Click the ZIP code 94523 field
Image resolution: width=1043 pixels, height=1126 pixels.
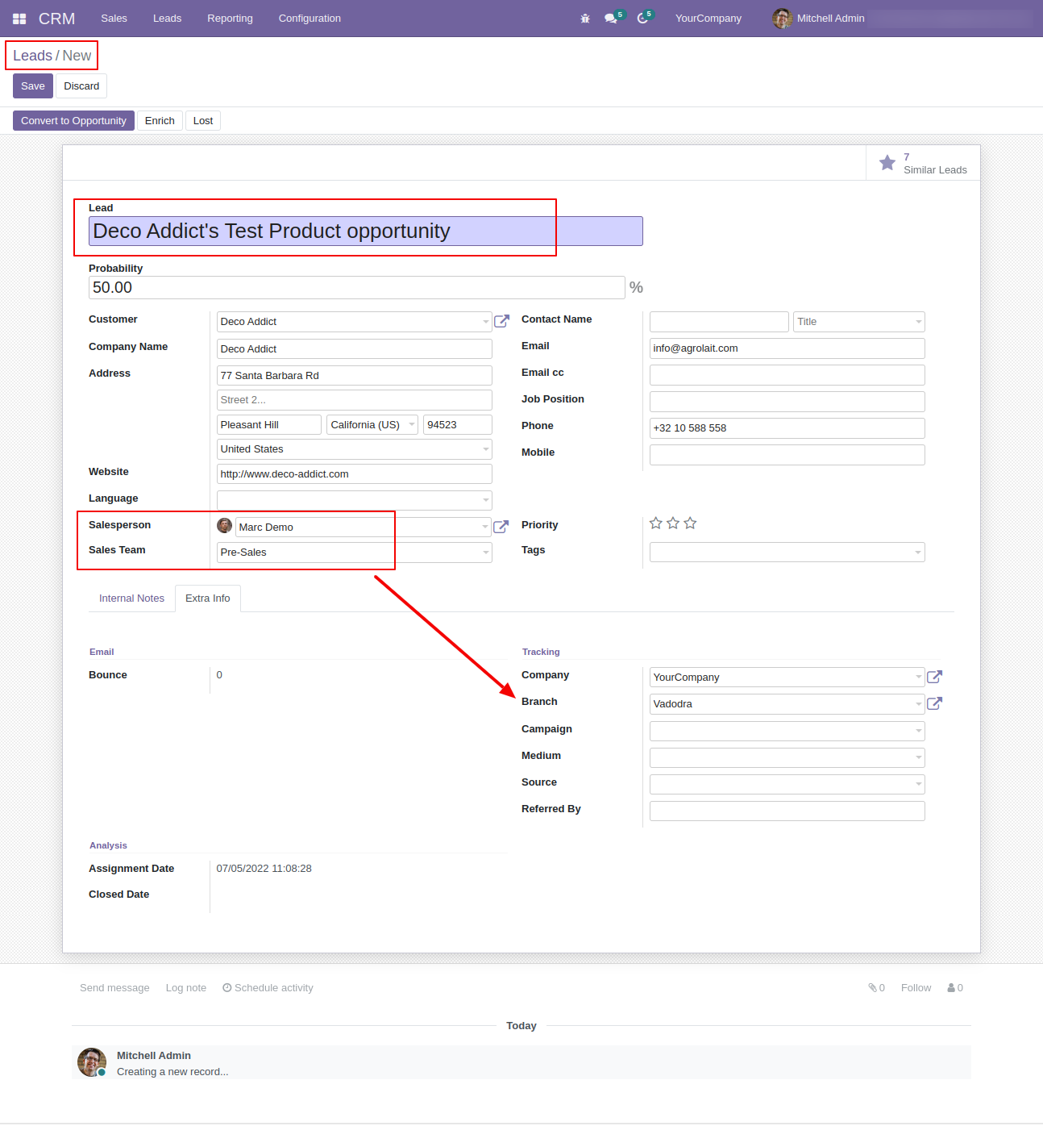[x=458, y=425]
